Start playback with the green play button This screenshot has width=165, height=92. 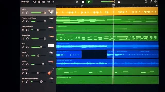pos(89,2)
